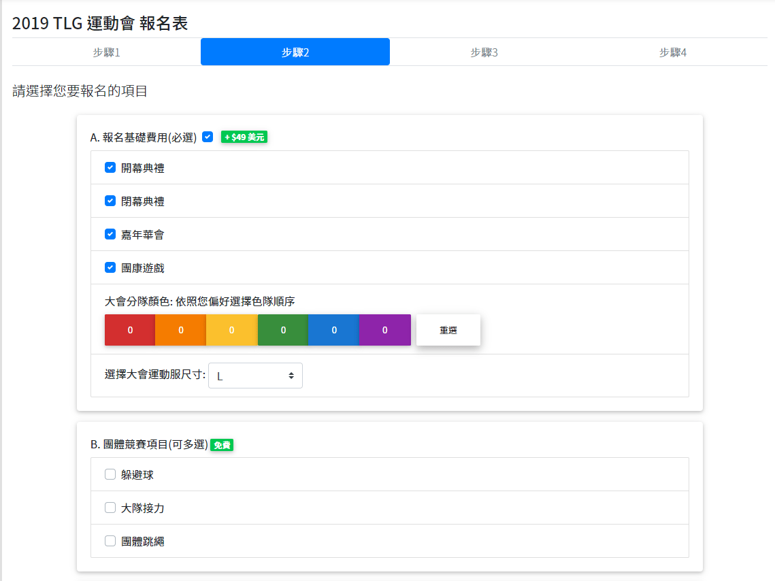Open the 步驟3 tab
Screen dimensions: 775x581
tap(484, 52)
